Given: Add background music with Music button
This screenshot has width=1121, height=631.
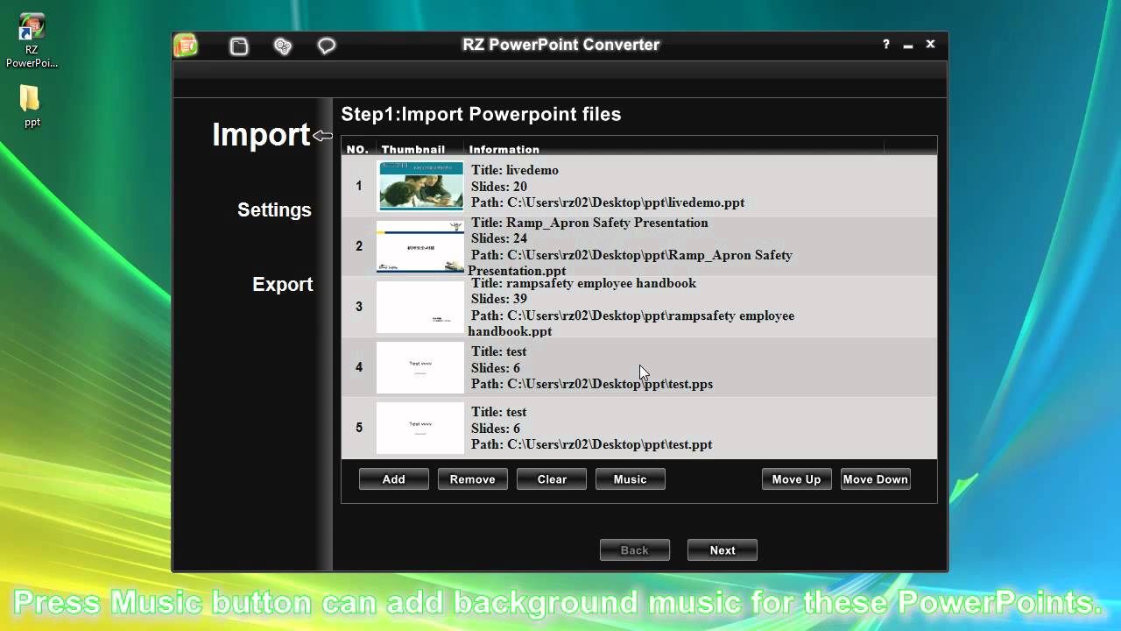Looking at the screenshot, I should click(x=631, y=479).
